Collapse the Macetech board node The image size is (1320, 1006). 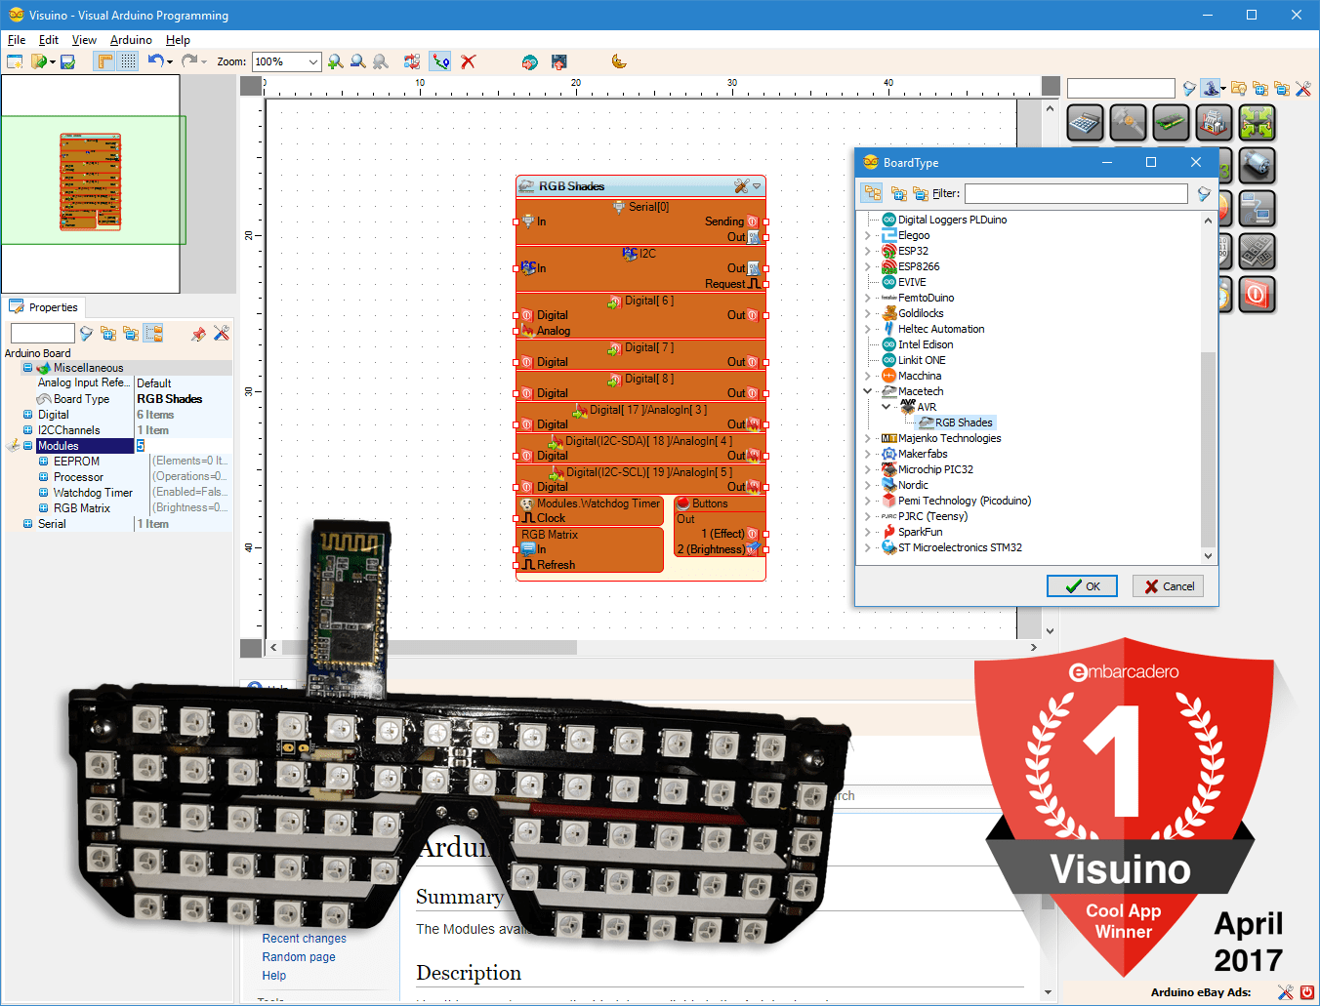[x=867, y=391]
